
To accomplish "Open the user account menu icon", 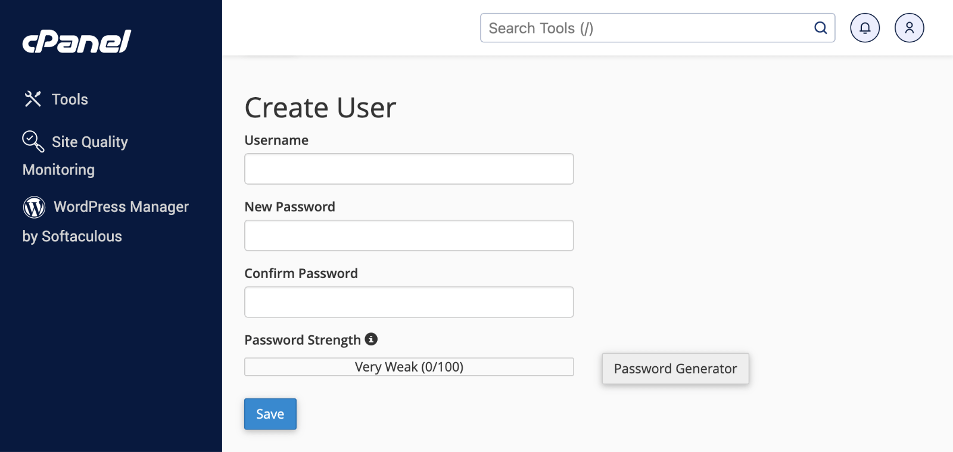I will tap(909, 28).
